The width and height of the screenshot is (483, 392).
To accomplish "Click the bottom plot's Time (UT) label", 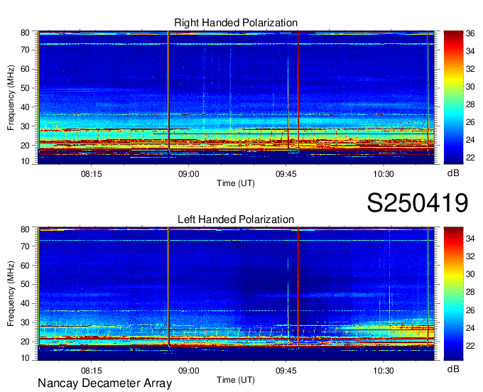I will [236, 380].
